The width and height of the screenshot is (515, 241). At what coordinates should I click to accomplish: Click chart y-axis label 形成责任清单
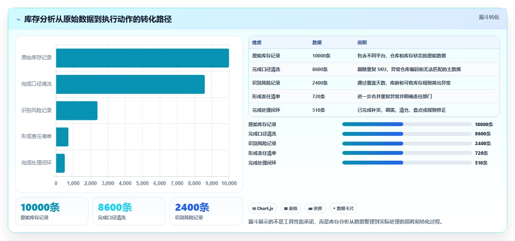36,137
